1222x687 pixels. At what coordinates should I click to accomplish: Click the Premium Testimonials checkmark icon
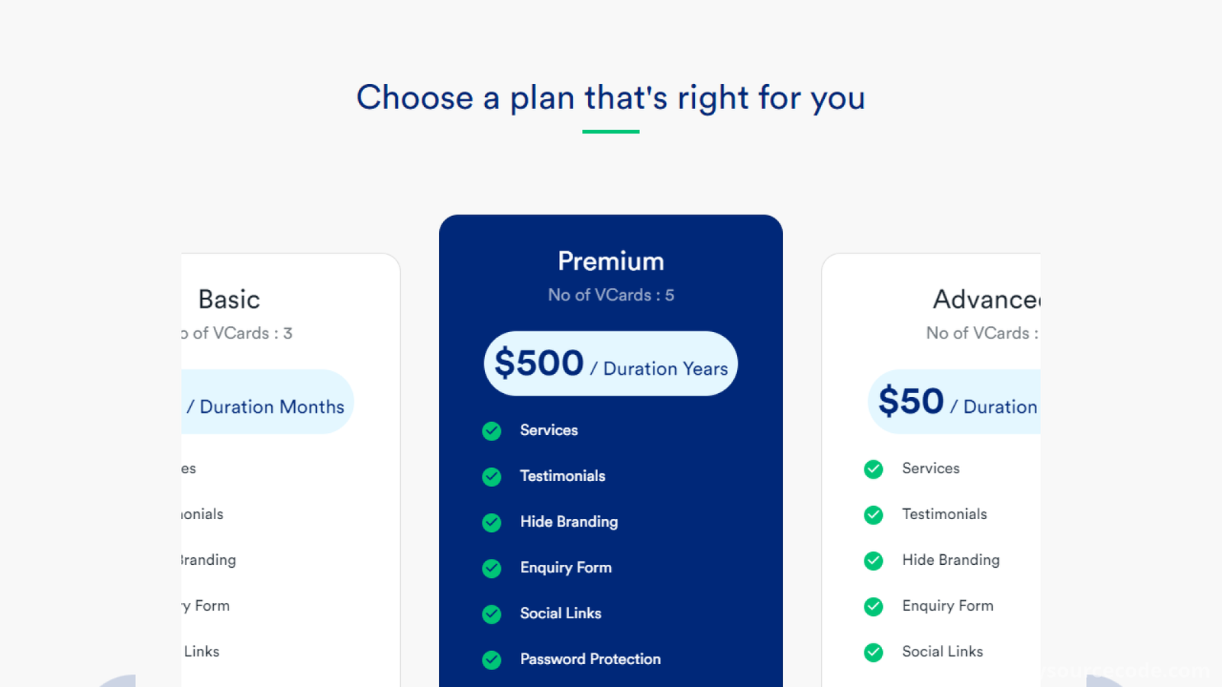pos(492,477)
